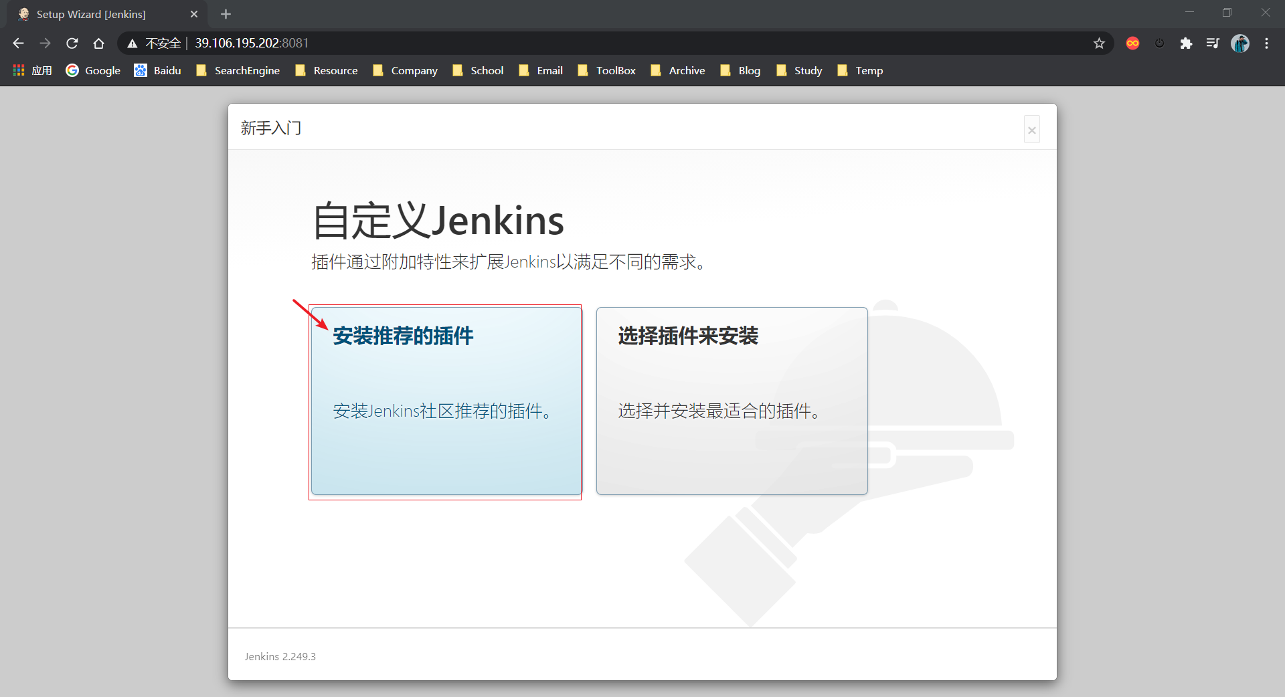The image size is (1285, 697).
Task: Open the SearchEngine bookmark folder
Action: 238,70
